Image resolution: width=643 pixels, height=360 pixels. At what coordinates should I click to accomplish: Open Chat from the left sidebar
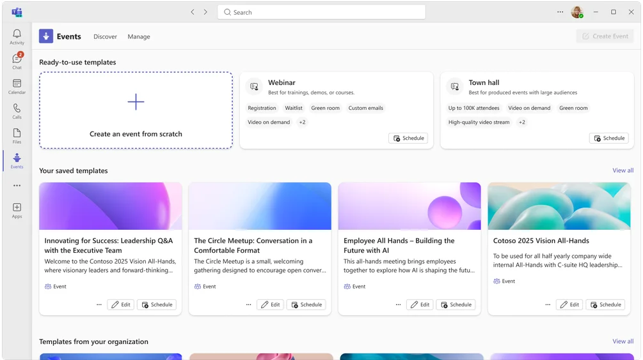point(17,61)
